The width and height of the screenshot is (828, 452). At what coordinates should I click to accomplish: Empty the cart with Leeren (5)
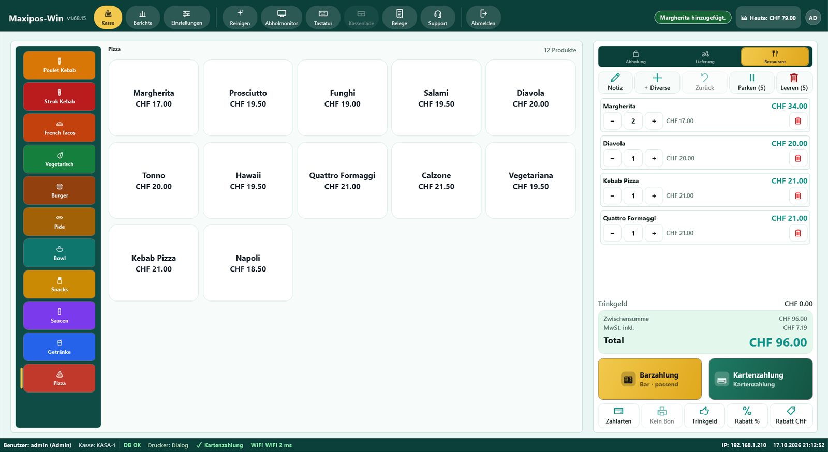tap(794, 82)
